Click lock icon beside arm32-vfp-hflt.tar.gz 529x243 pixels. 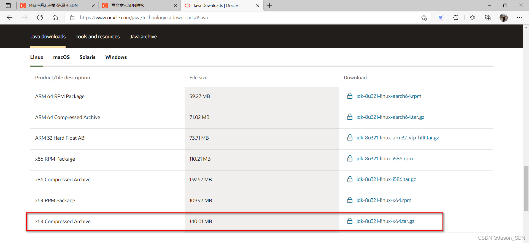[x=350, y=137]
